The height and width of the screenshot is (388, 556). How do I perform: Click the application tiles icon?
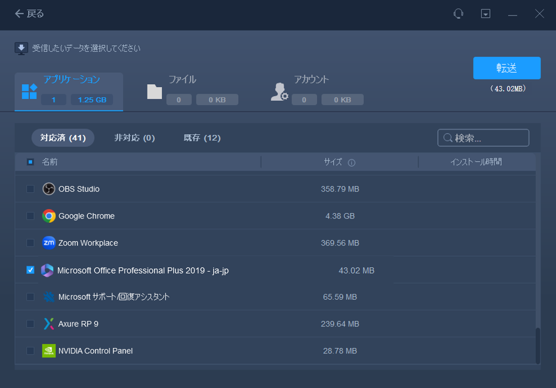click(x=29, y=92)
